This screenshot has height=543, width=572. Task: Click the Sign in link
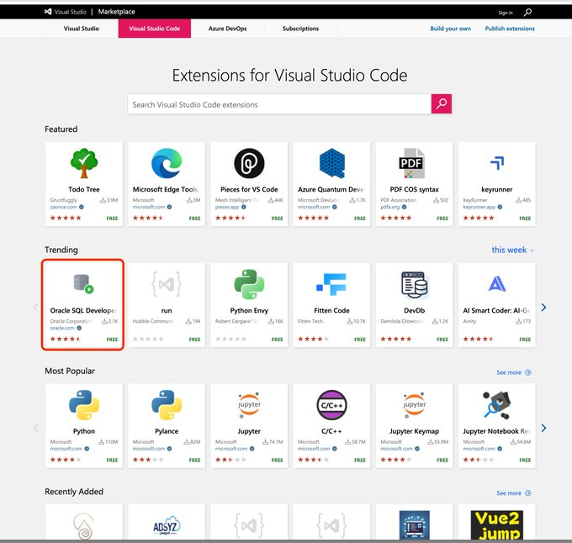coord(505,13)
